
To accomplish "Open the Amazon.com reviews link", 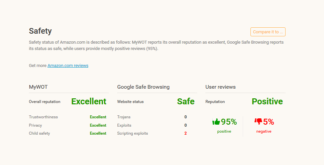I will pyautogui.click(x=68, y=66).
